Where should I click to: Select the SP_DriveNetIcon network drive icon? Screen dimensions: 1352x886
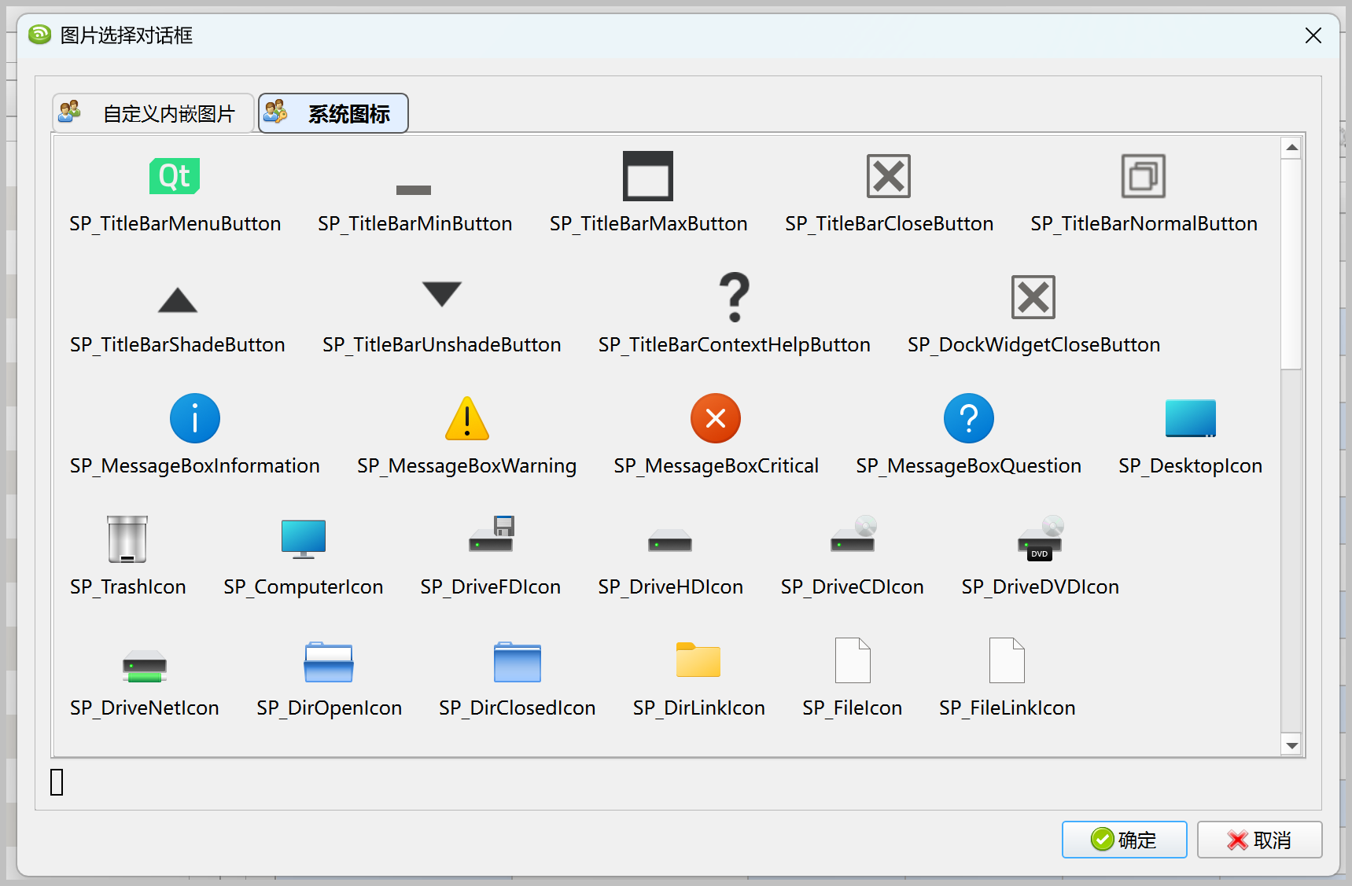[x=144, y=665]
